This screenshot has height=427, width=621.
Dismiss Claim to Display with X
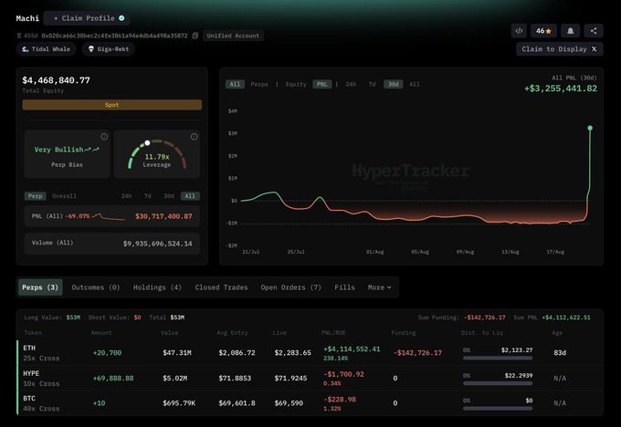pos(595,49)
